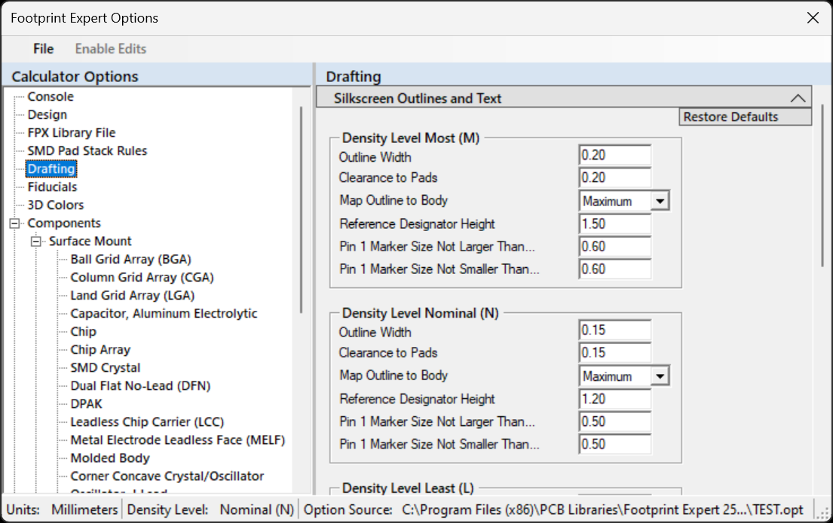Close the Footprint Expert Options window
This screenshot has width=833, height=523.
813,18
